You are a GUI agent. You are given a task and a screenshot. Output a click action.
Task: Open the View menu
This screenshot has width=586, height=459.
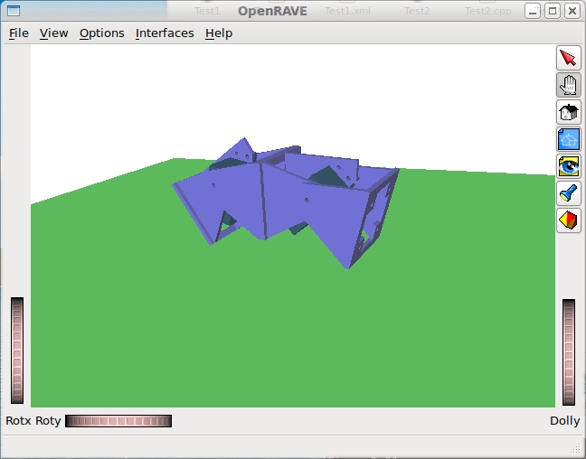pos(53,33)
